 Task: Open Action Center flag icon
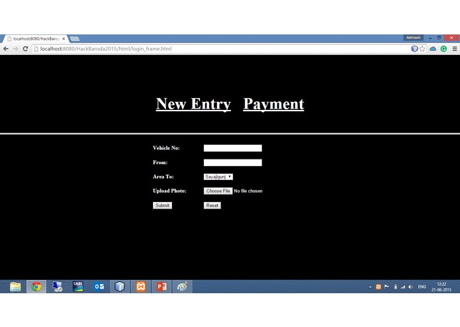pyautogui.click(x=387, y=287)
